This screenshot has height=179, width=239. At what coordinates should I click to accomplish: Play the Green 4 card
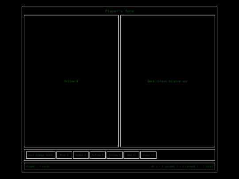pos(81,155)
